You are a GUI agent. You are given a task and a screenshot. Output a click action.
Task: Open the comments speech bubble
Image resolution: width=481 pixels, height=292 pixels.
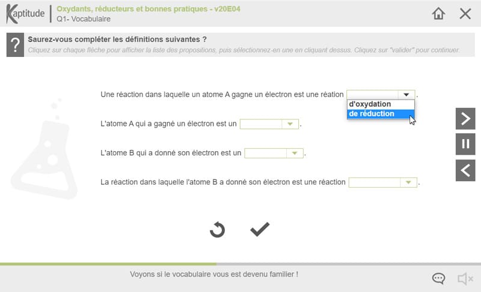click(438, 278)
